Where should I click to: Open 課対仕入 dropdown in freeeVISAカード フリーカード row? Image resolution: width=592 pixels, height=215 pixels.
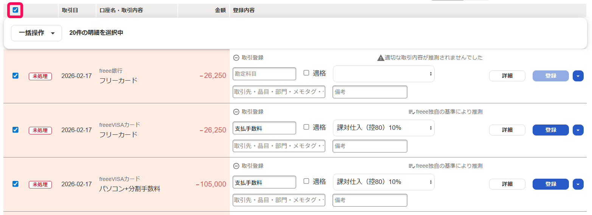[384, 128]
